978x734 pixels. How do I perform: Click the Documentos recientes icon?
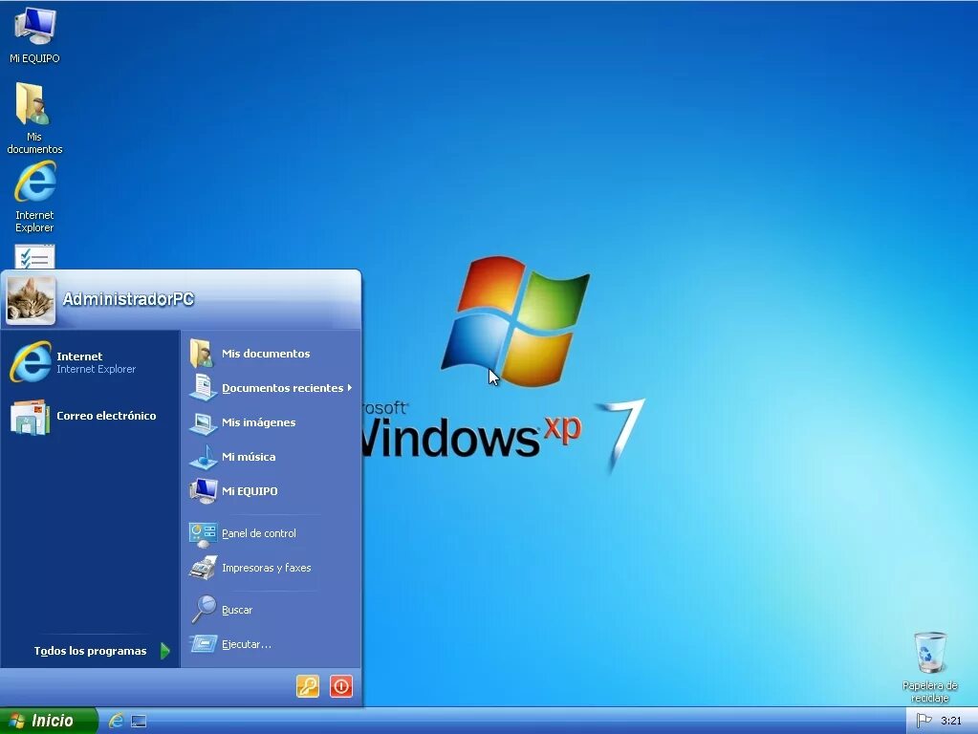(x=203, y=387)
